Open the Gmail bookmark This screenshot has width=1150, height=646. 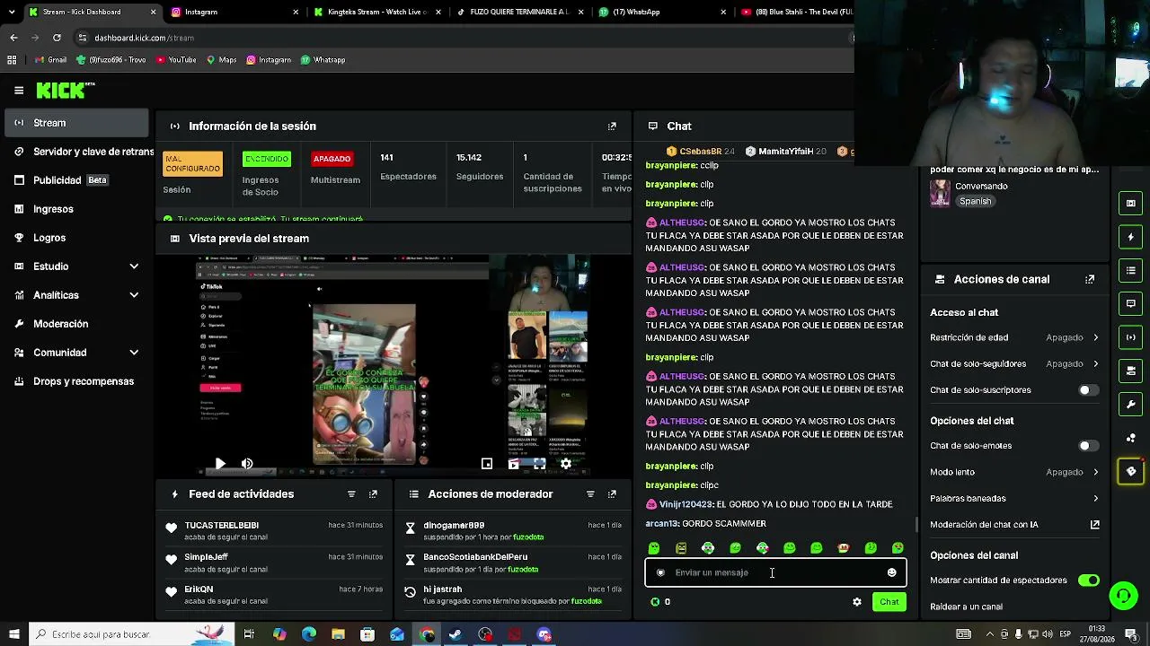coord(50,60)
